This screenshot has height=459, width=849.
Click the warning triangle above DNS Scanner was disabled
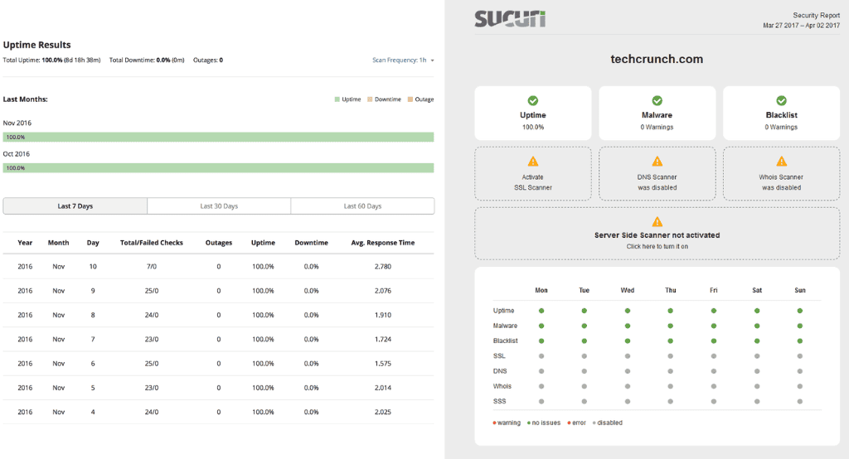[657, 162]
